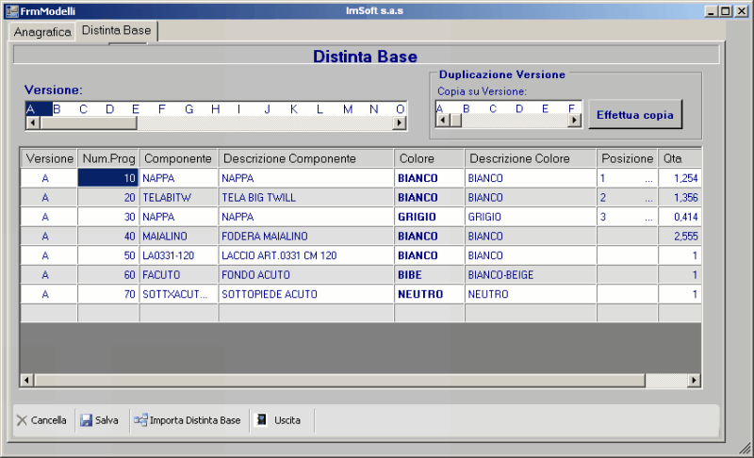Open ellipsis button in Posizione cell 1
Screen dimensions: 754x458
point(648,178)
